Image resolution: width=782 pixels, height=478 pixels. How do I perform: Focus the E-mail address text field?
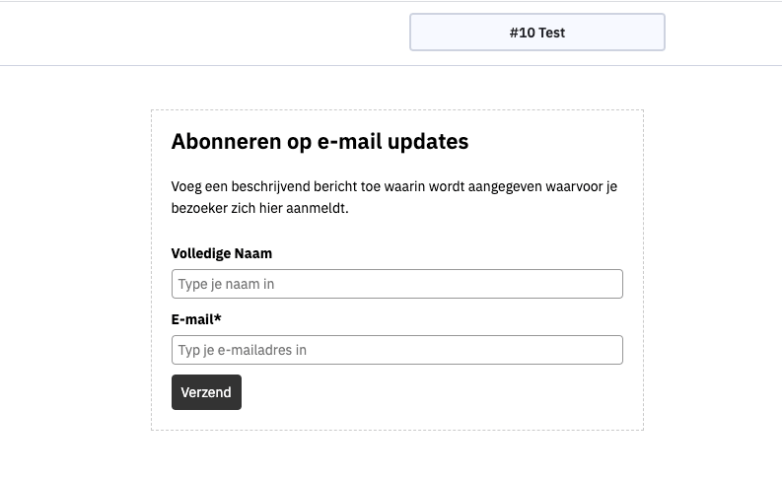tap(396, 350)
